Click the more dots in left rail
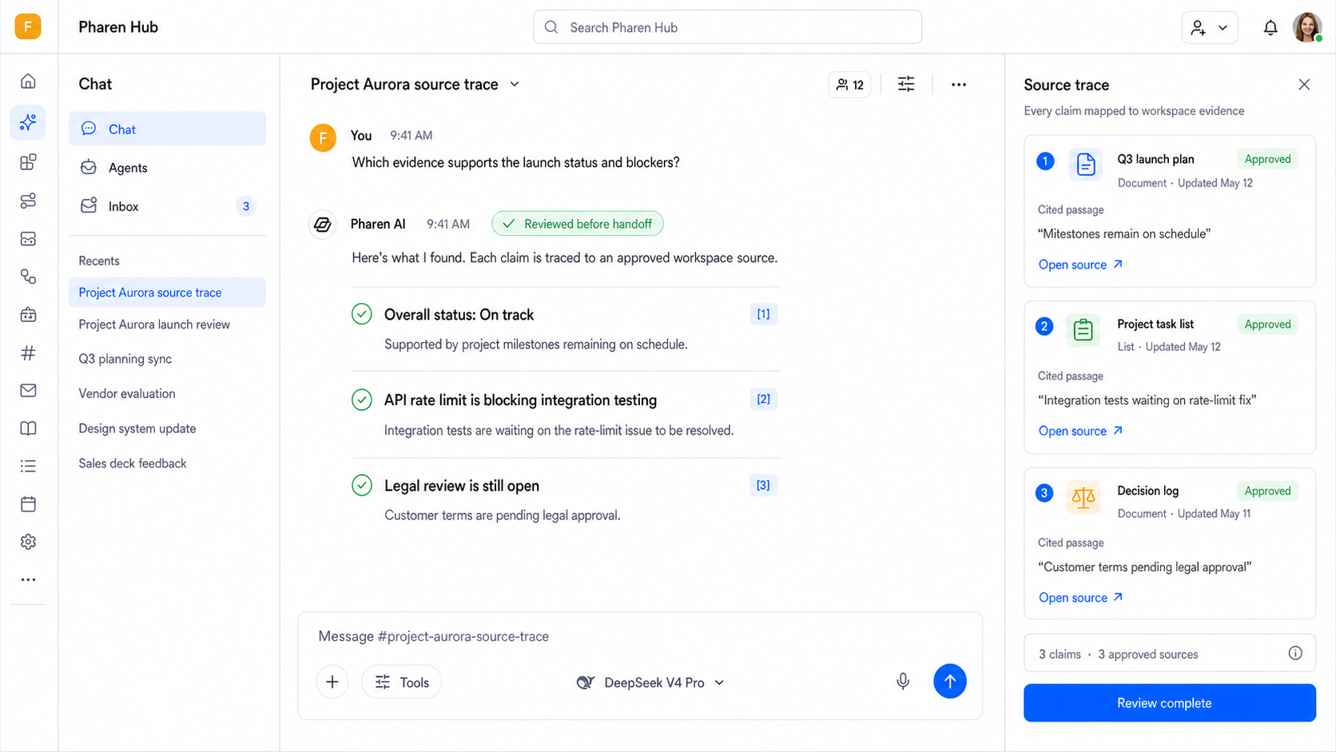1336x752 pixels. click(28, 579)
